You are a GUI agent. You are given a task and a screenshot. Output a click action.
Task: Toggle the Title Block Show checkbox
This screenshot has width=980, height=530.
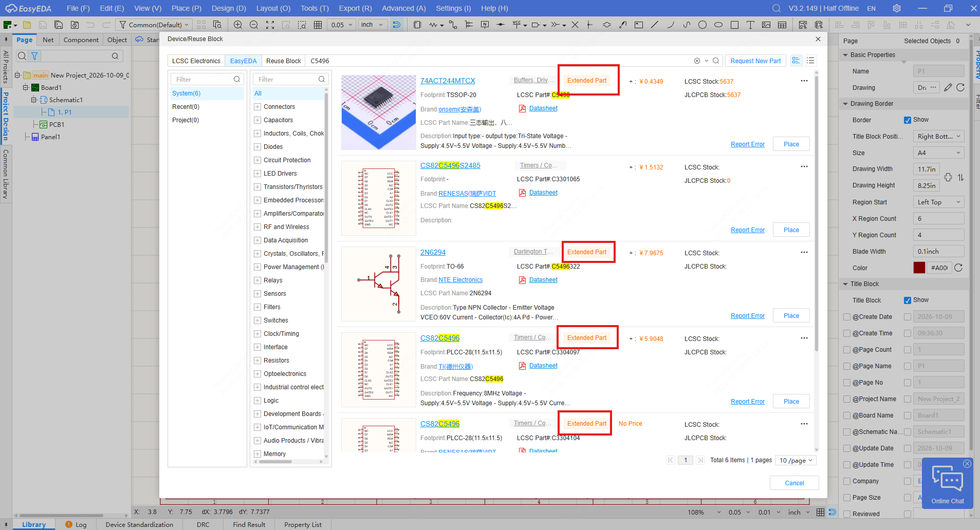[908, 300]
